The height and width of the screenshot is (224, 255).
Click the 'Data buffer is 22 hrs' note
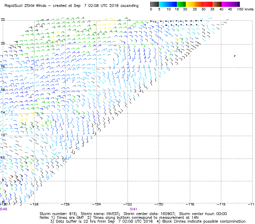(x=76, y=221)
